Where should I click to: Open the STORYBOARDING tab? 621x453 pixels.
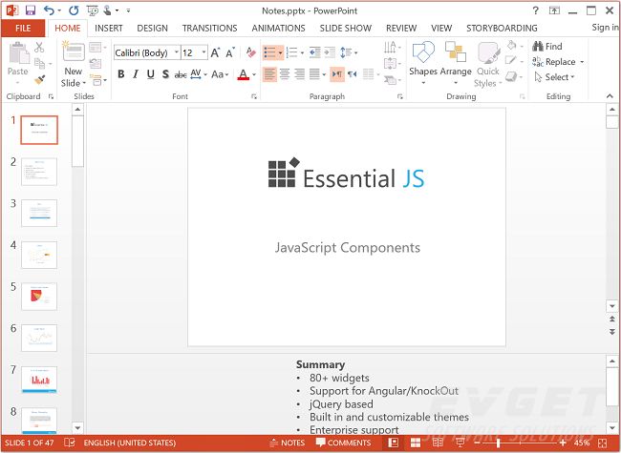[502, 28]
